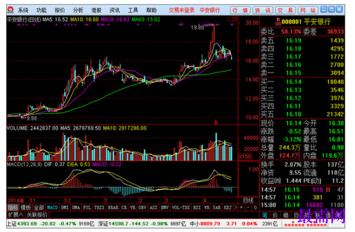Switch to the OBV indicator

pyautogui.click(x=142, y=207)
